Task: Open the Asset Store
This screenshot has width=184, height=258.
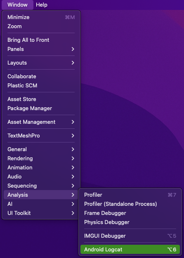Action: (41, 99)
